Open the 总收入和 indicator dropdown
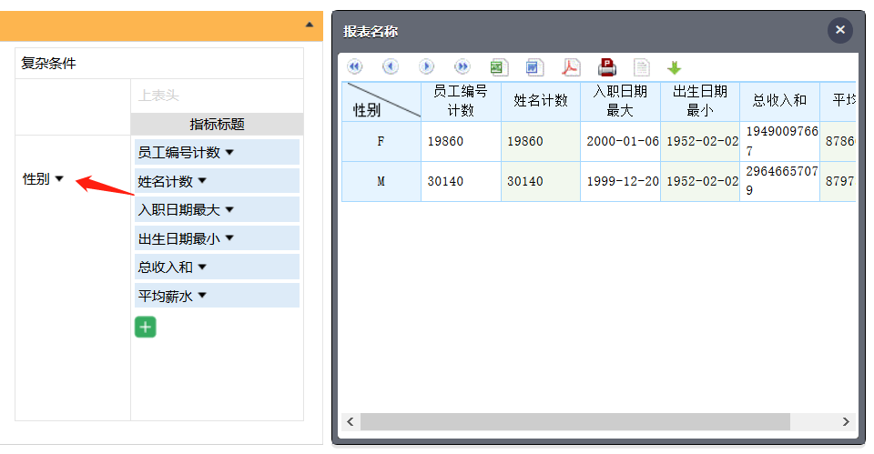The image size is (874, 454). point(202,267)
